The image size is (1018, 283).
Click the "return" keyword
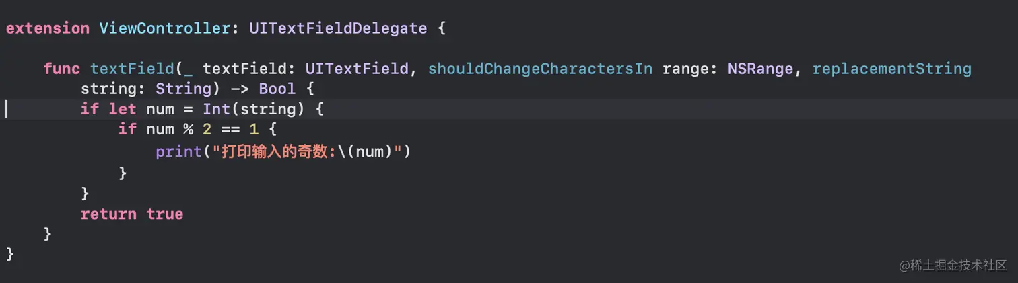click(x=108, y=214)
